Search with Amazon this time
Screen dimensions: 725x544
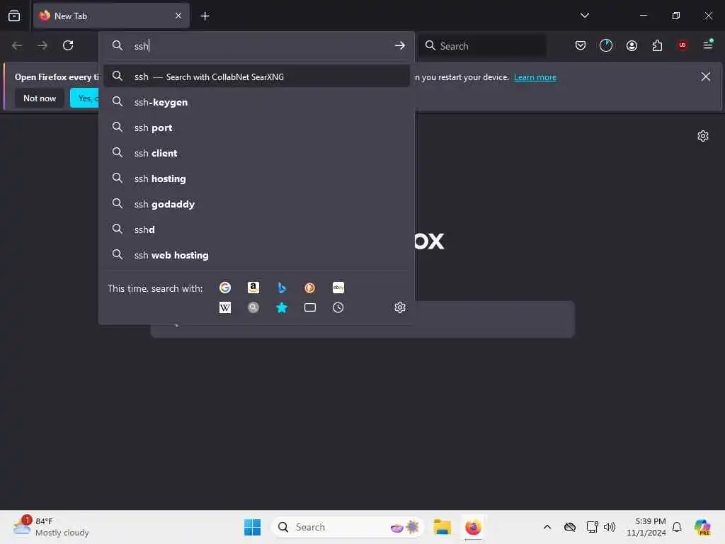coord(253,288)
